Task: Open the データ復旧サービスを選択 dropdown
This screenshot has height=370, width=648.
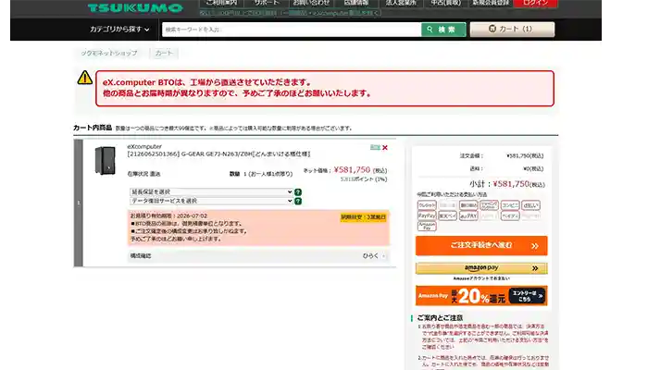Action: 211,201
